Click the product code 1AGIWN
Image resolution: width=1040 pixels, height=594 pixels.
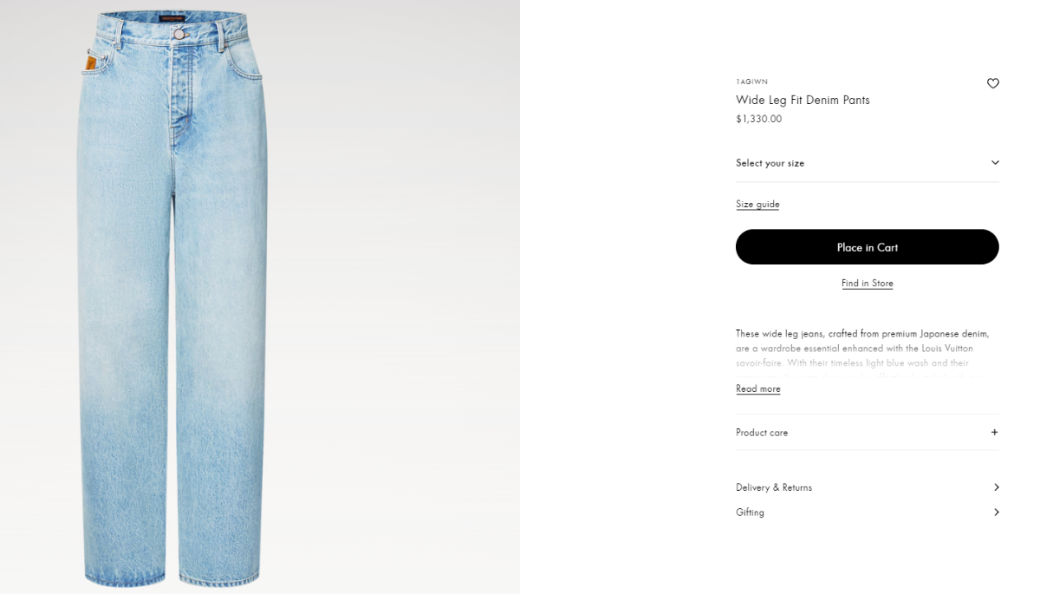point(751,82)
